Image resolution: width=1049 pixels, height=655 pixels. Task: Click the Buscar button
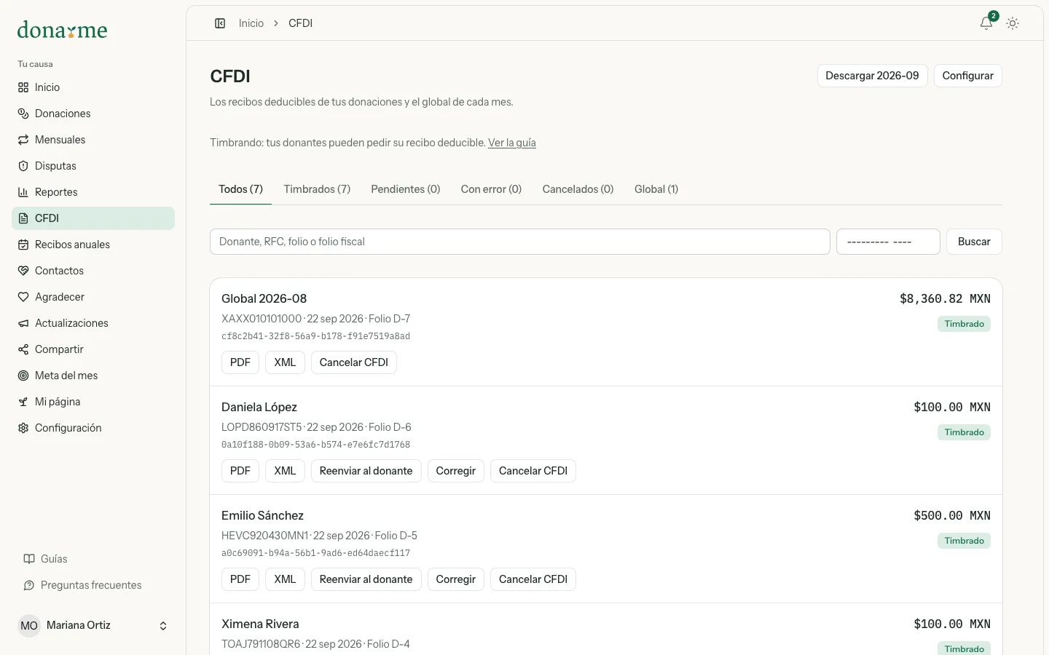974,242
